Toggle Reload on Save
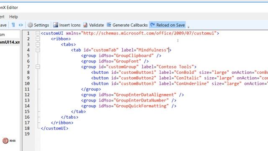Screen dimensions: 268x151 (167, 25)
